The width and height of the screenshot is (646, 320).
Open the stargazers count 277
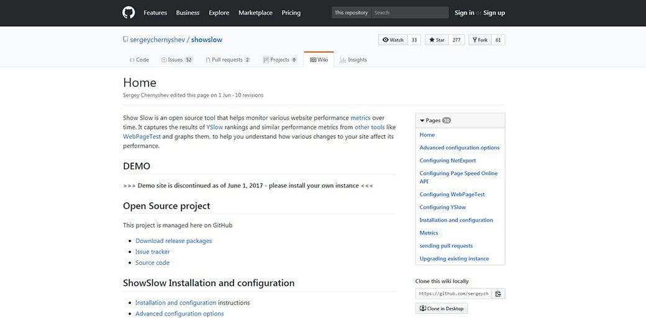point(457,40)
